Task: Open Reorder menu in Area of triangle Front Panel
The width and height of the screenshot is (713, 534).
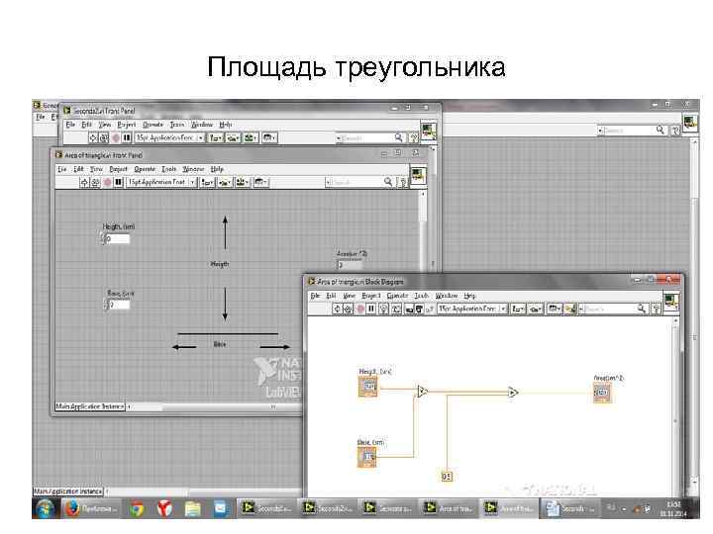Action: pos(261,183)
